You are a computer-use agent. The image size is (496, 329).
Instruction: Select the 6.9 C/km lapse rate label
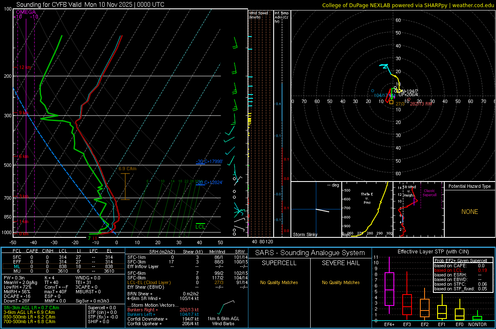[x=127, y=168]
